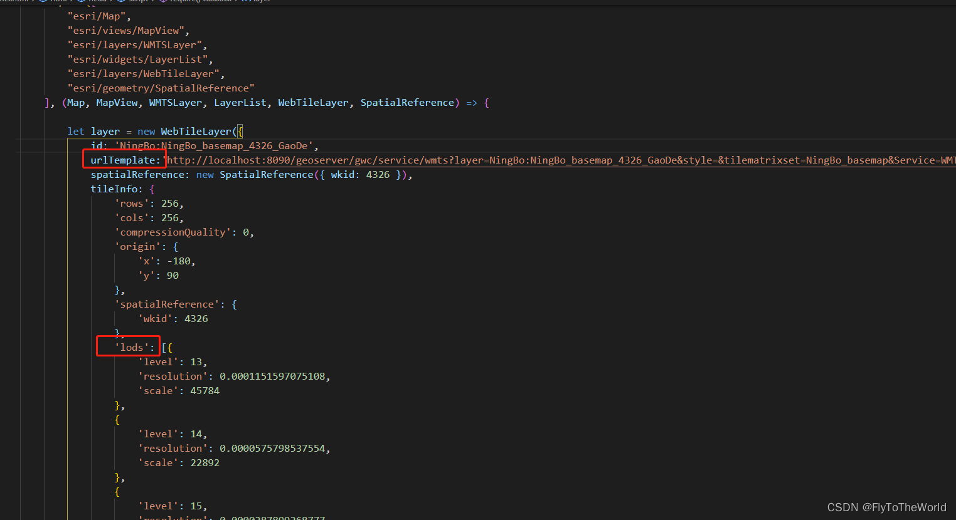The width and height of the screenshot is (956, 520).
Task: Click the require() callback symbol icon
Action: (164, 1)
